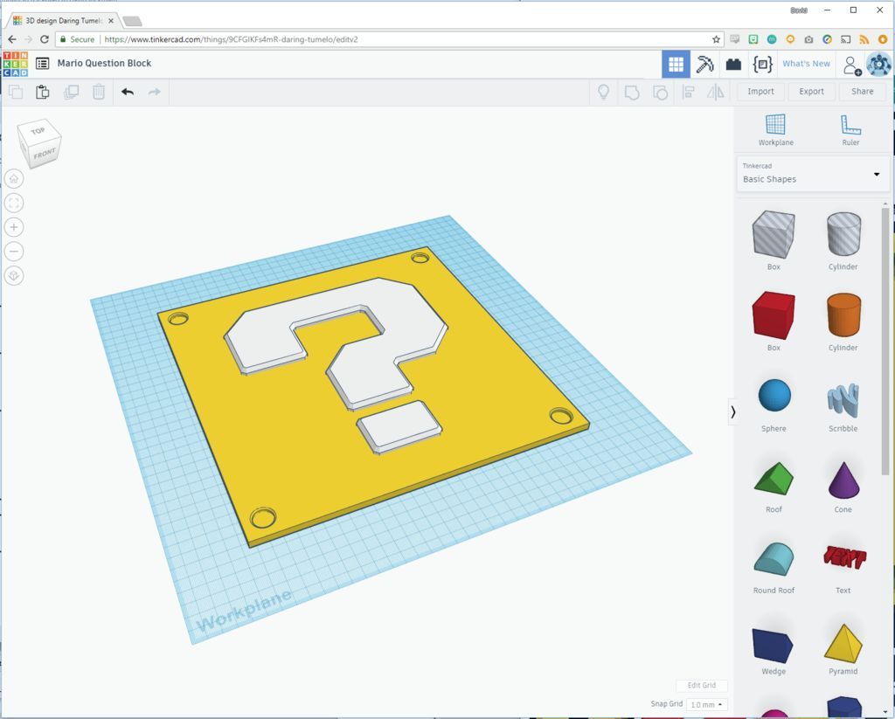The image size is (895, 719).
Task: Open the Bricks mode
Action: [733, 64]
